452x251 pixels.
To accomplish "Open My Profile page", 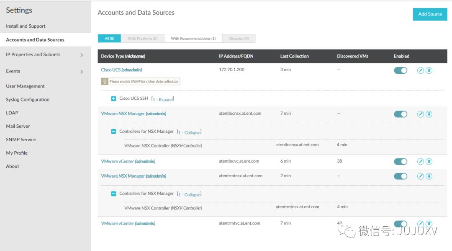I will click(17, 153).
